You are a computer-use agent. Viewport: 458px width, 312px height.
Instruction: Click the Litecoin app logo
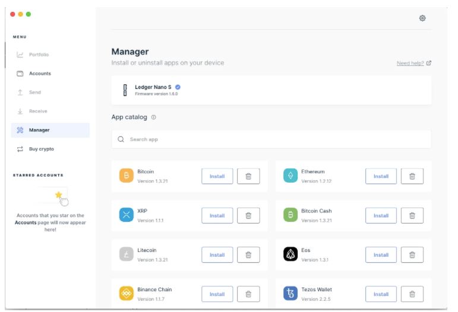(x=126, y=254)
